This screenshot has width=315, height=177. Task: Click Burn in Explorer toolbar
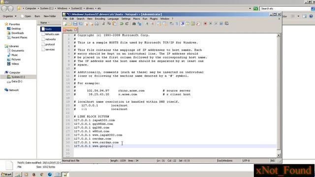(37, 16)
